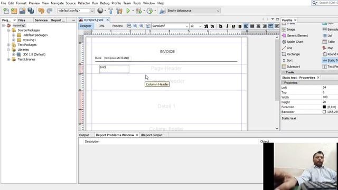Switch to the Preview view
This screenshot has height=190, width=338.
117,26
